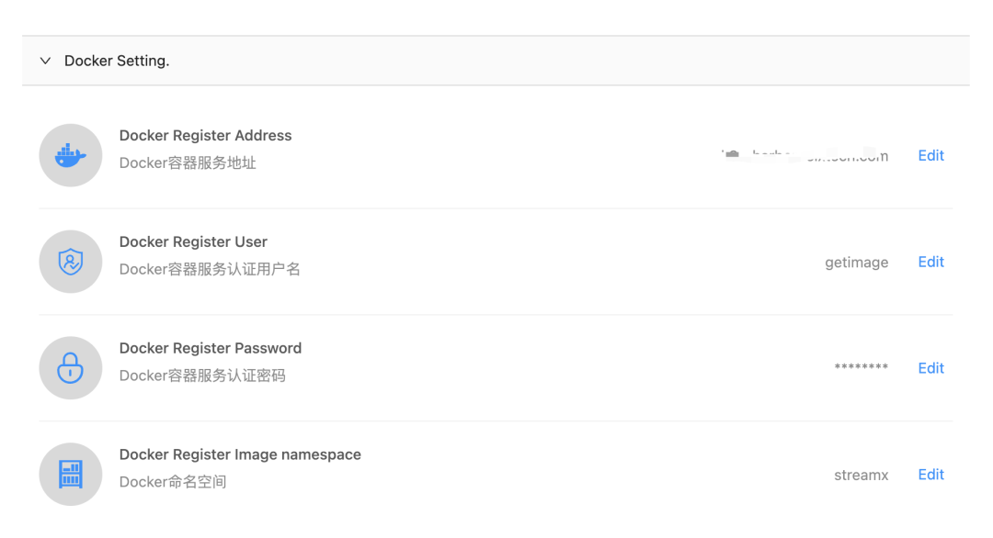Click the padlock password icon

(x=71, y=368)
